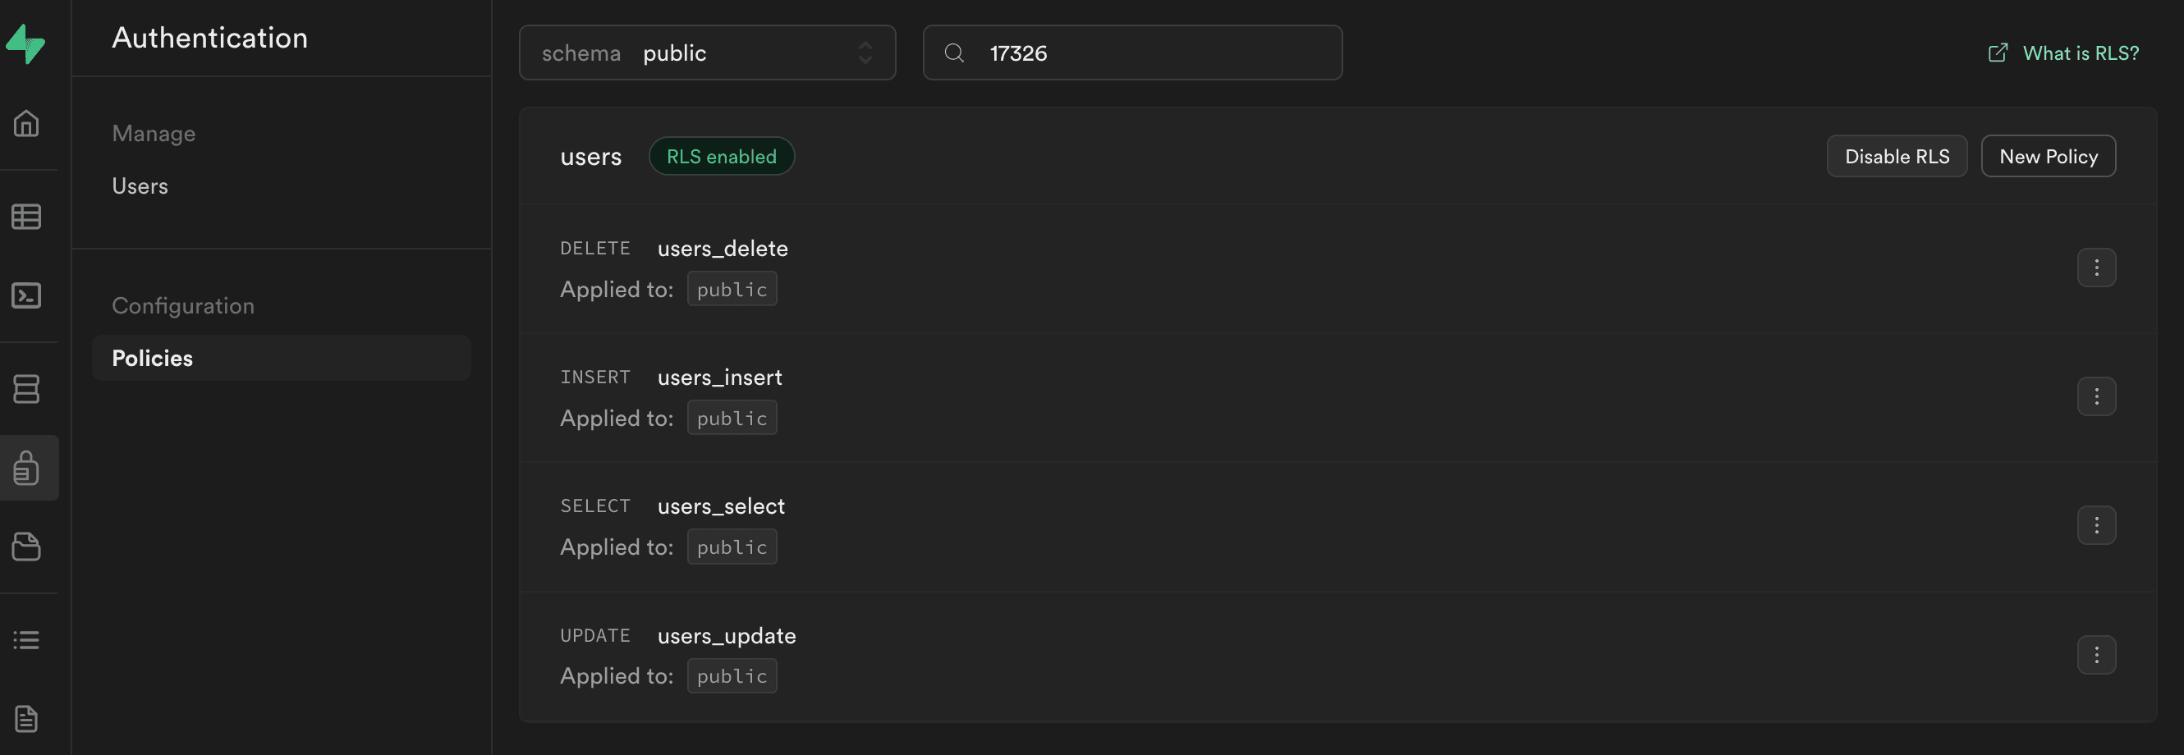This screenshot has height=755, width=2184.
Task: Open the Logs list icon
Action: click(x=26, y=640)
